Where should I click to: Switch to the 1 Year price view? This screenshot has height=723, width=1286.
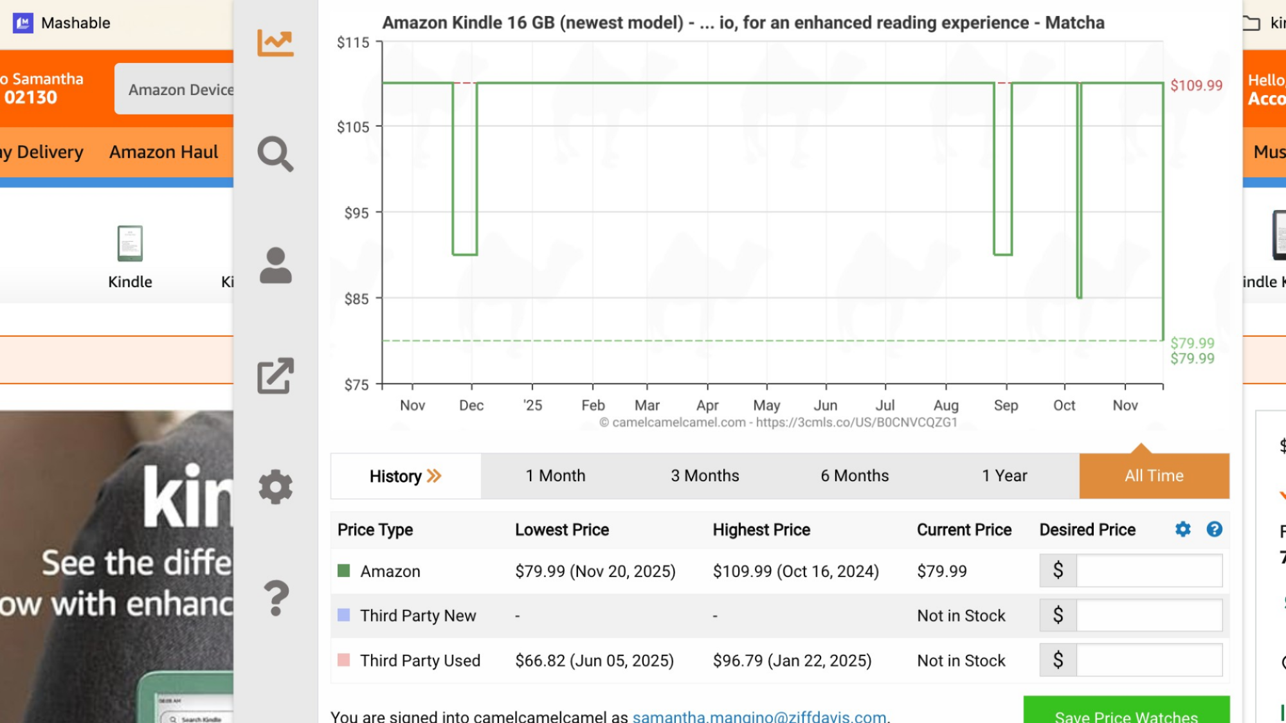[x=1004, y=476]
